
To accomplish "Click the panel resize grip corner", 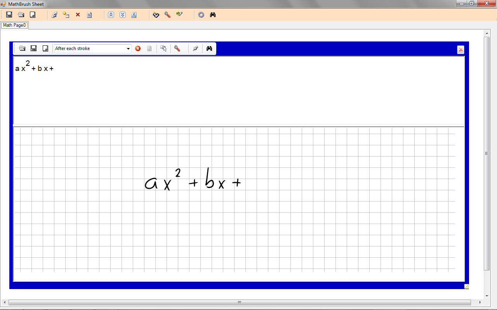I will [x=466, y=286].
